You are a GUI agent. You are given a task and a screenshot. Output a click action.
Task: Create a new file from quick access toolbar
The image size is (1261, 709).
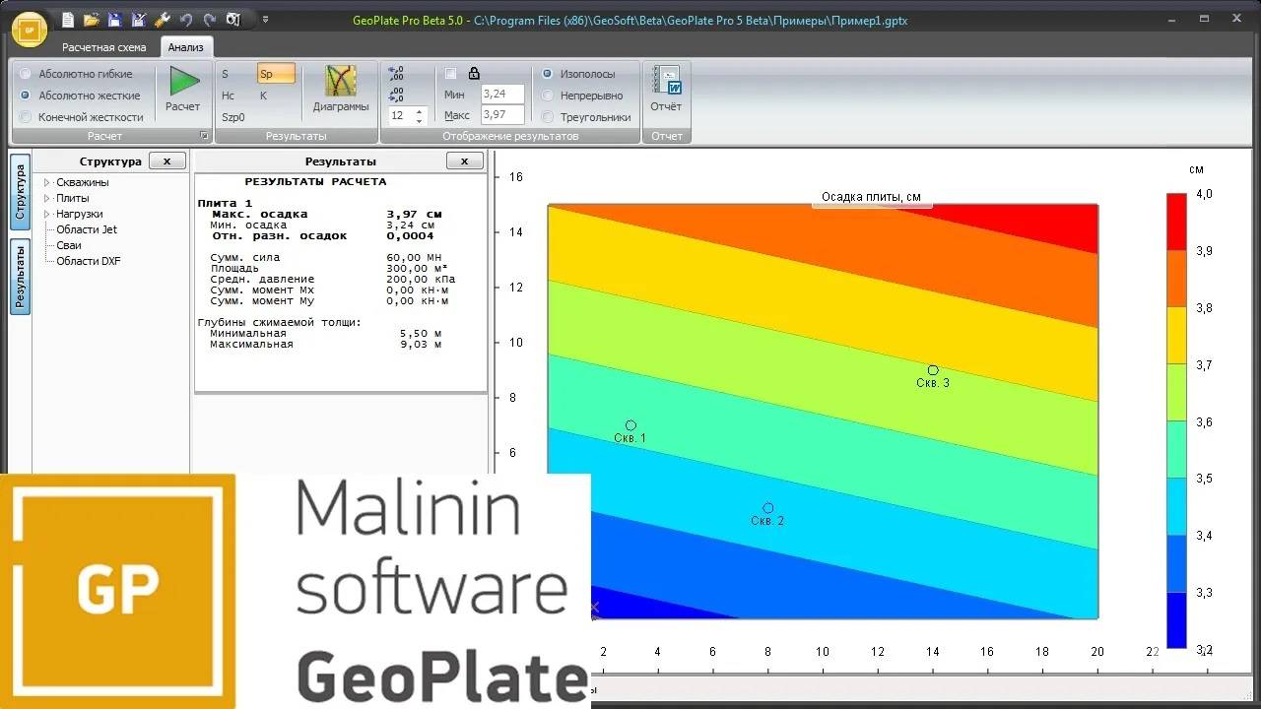(68, 20)
